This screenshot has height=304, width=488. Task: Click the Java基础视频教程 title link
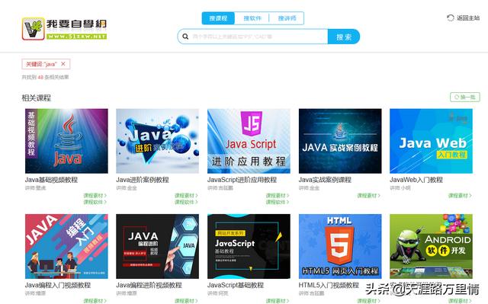[51, 180]
